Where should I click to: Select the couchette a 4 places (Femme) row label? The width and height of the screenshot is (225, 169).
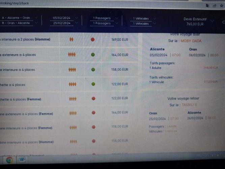pos(21,99)
